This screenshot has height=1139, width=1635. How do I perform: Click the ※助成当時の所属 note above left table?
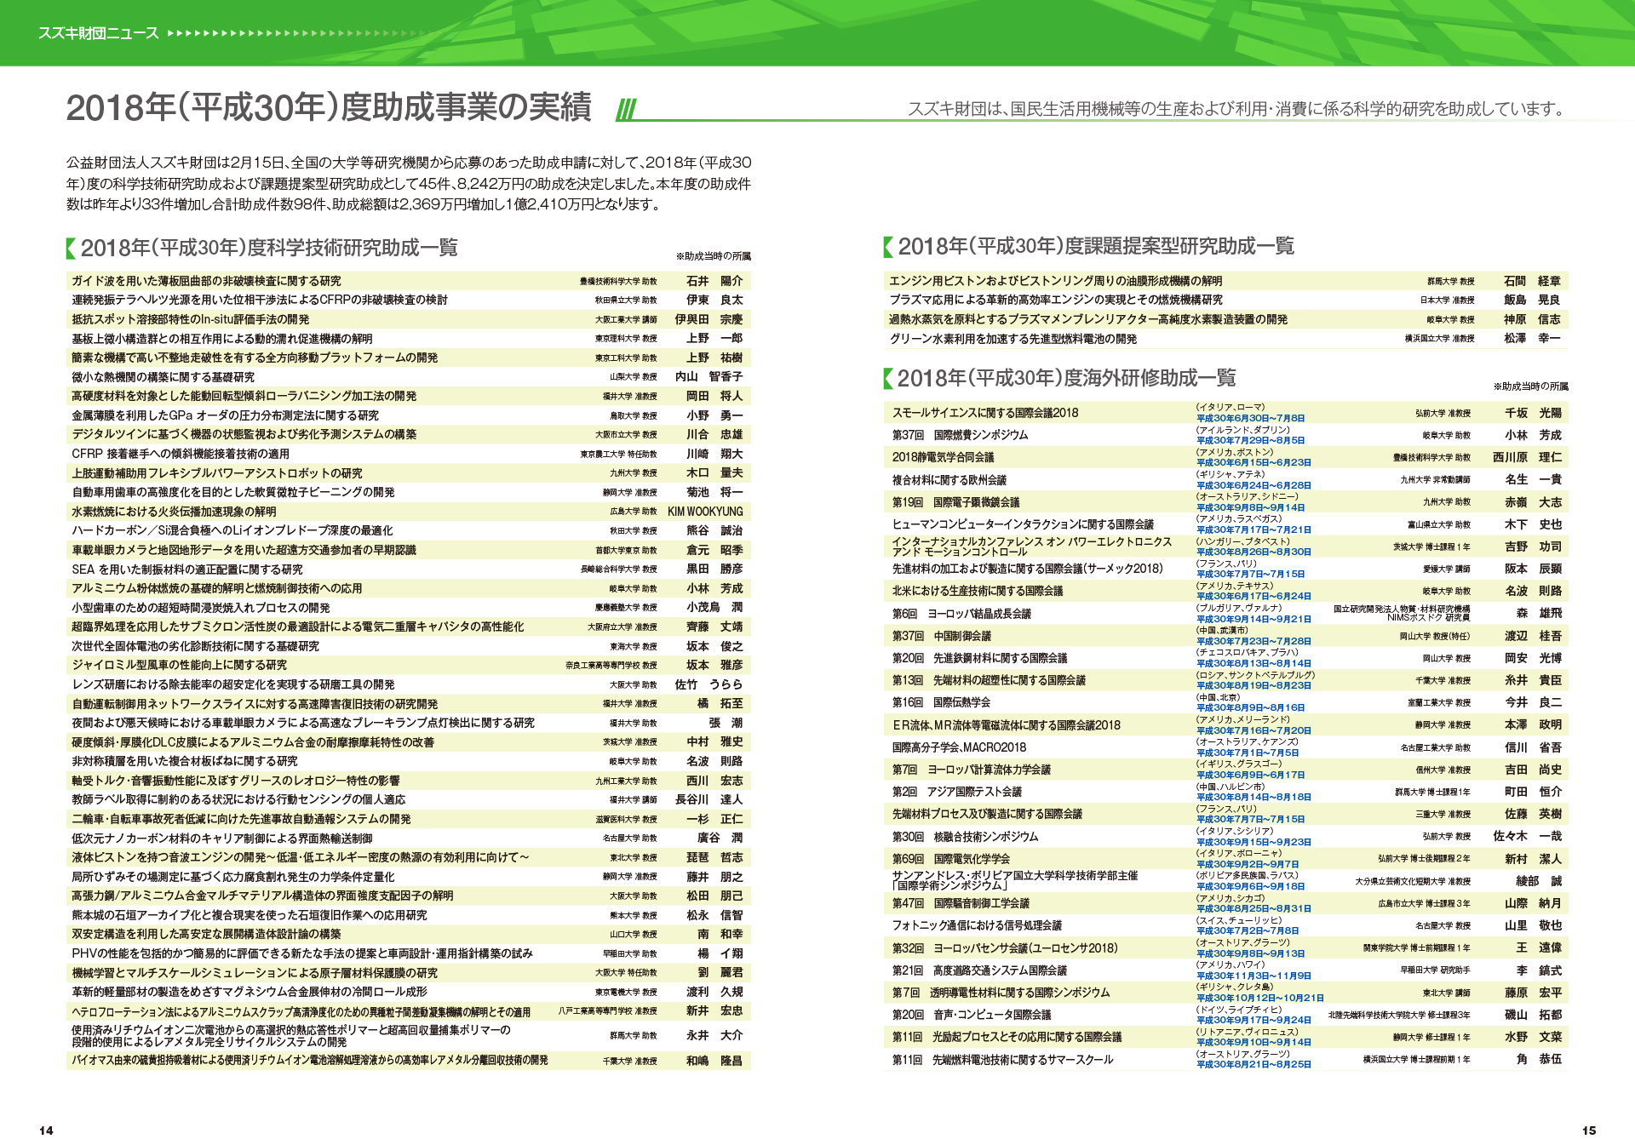pos(713,256)
